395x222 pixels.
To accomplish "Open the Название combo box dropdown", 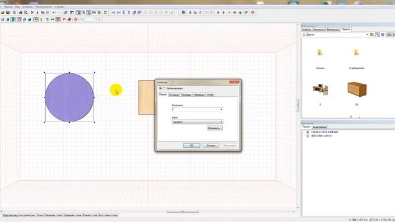I will pos(222,109).
